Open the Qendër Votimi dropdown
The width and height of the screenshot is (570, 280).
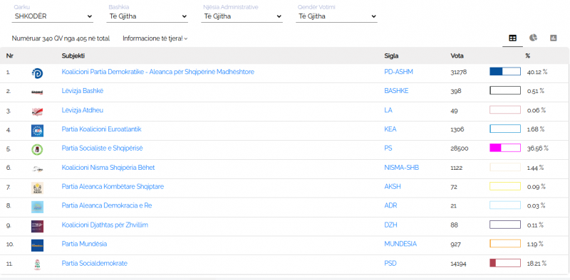pyautogui.click(x=336, y=16)
